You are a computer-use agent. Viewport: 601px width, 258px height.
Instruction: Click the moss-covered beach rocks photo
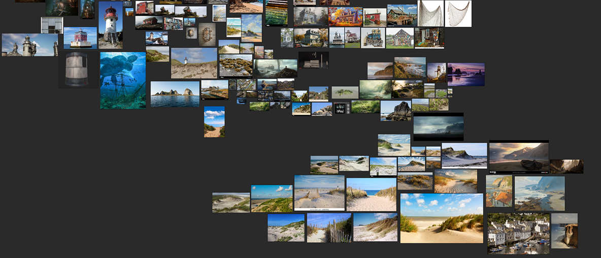[x=236, y=66]
